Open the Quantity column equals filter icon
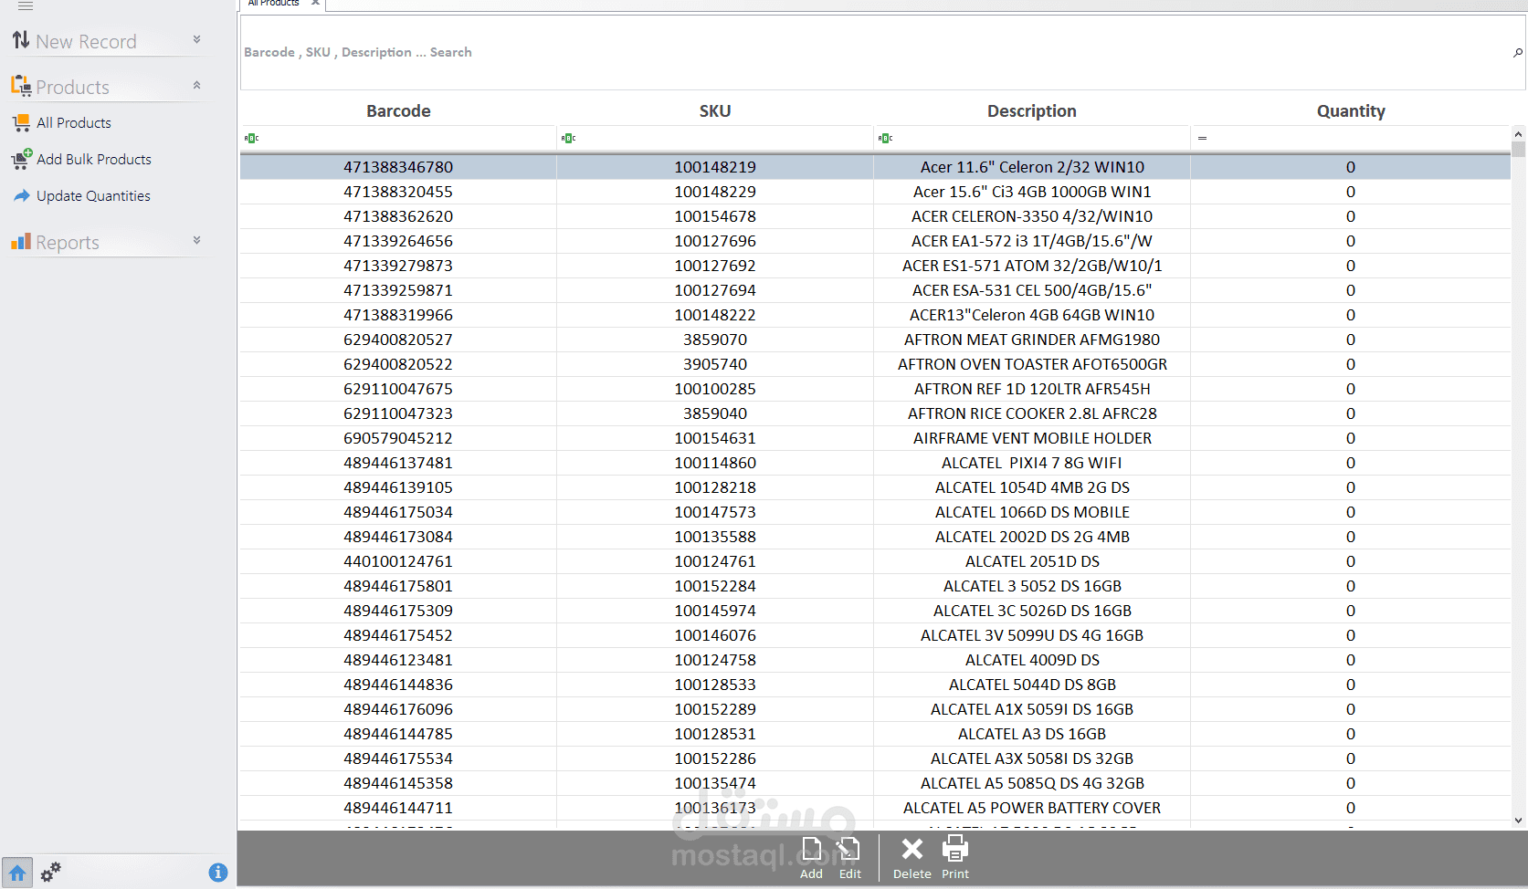The image size is (1528, 889). [1202, 138]
